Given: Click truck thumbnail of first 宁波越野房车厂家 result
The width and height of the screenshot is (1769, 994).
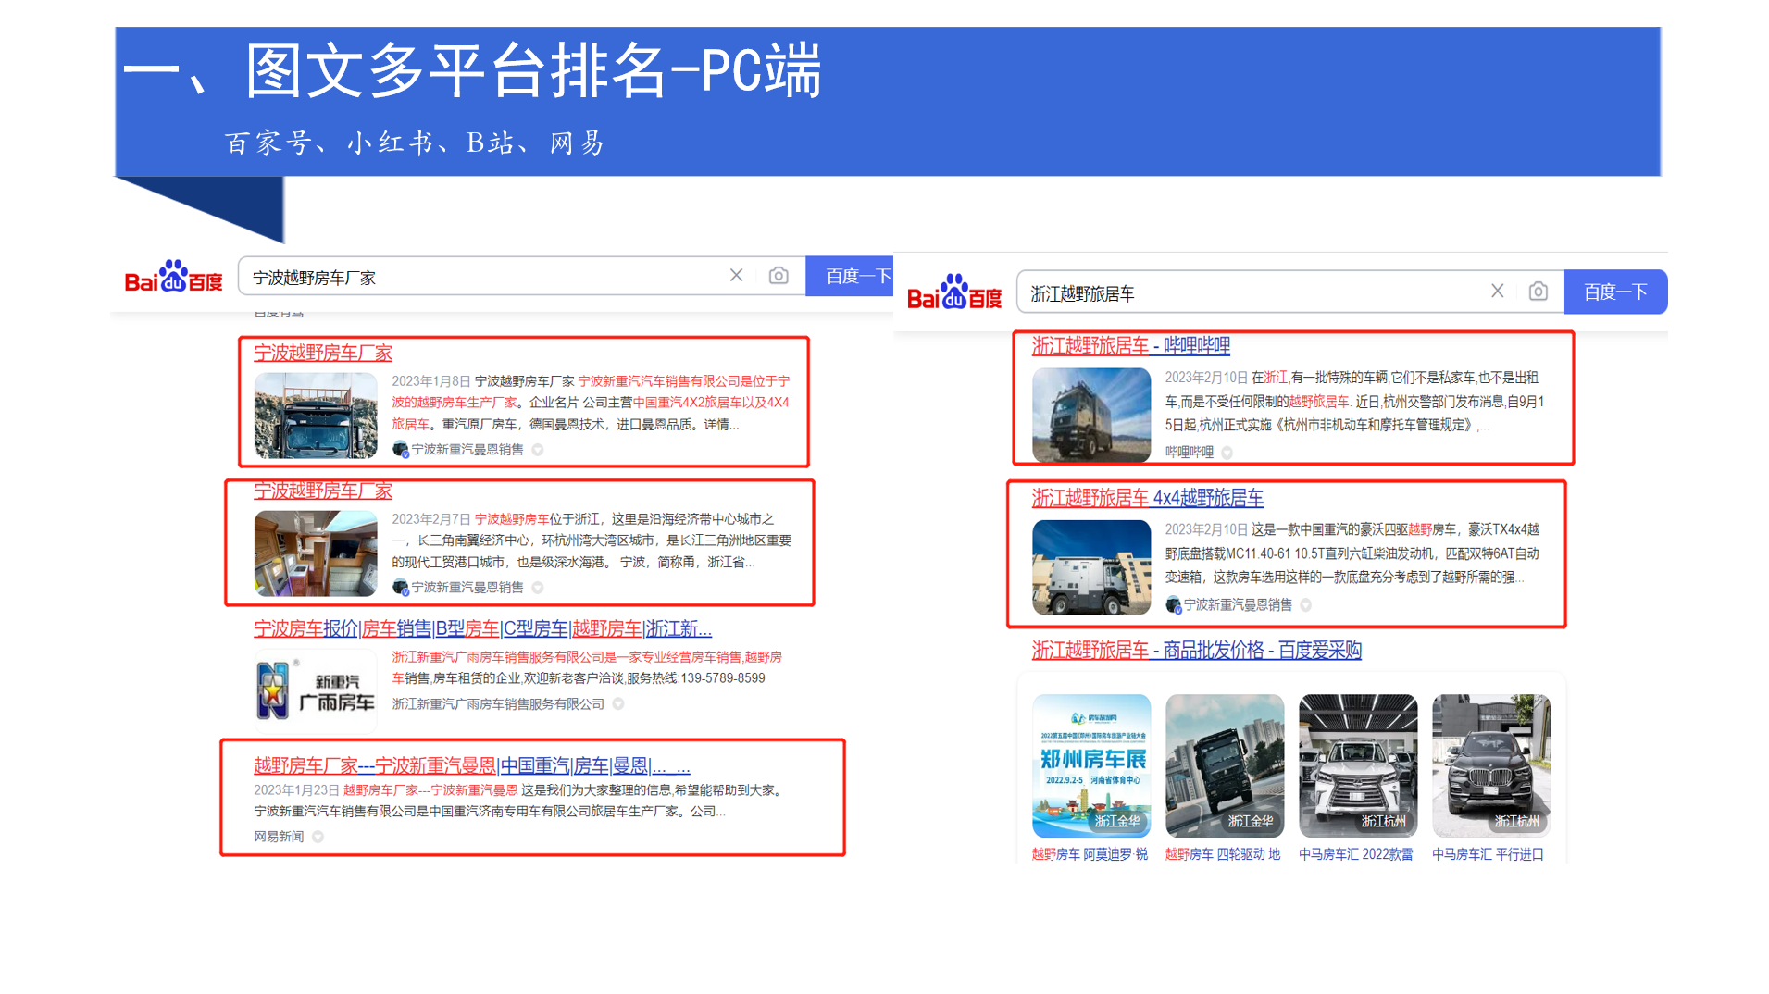Looking at the screenshot, I should 316,416.
